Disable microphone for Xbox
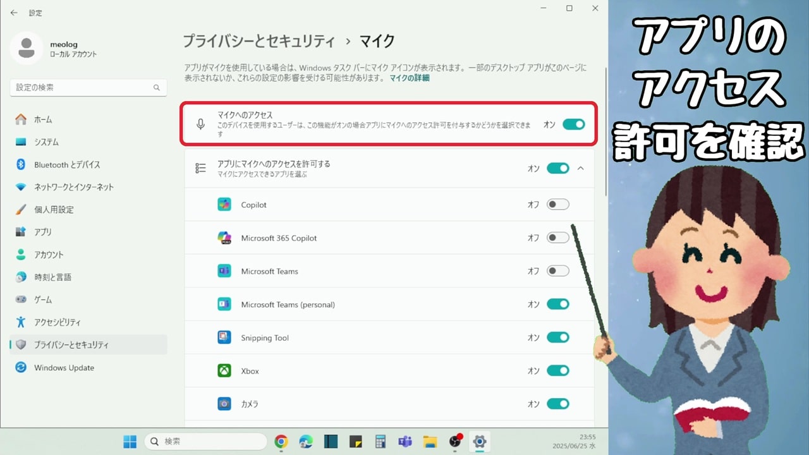809x455 pixels. (558, 371)
